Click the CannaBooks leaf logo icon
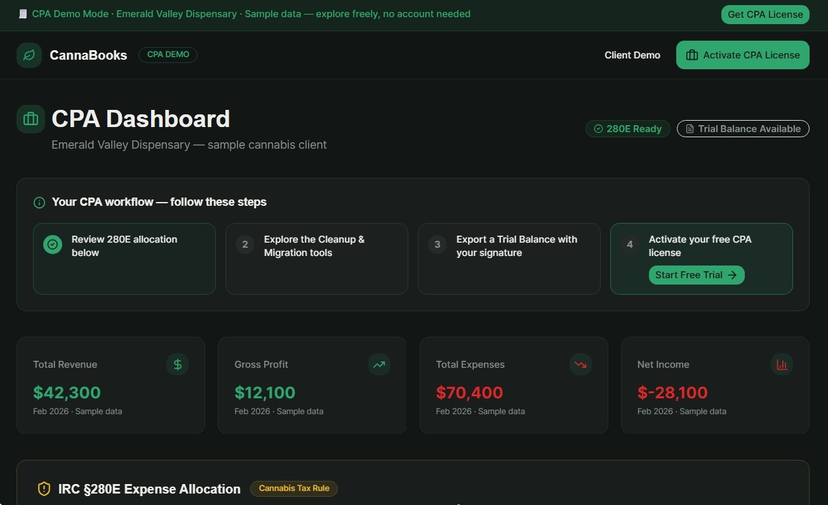The height and width of the screenshot is (505, 828). [x=29, y=55]
